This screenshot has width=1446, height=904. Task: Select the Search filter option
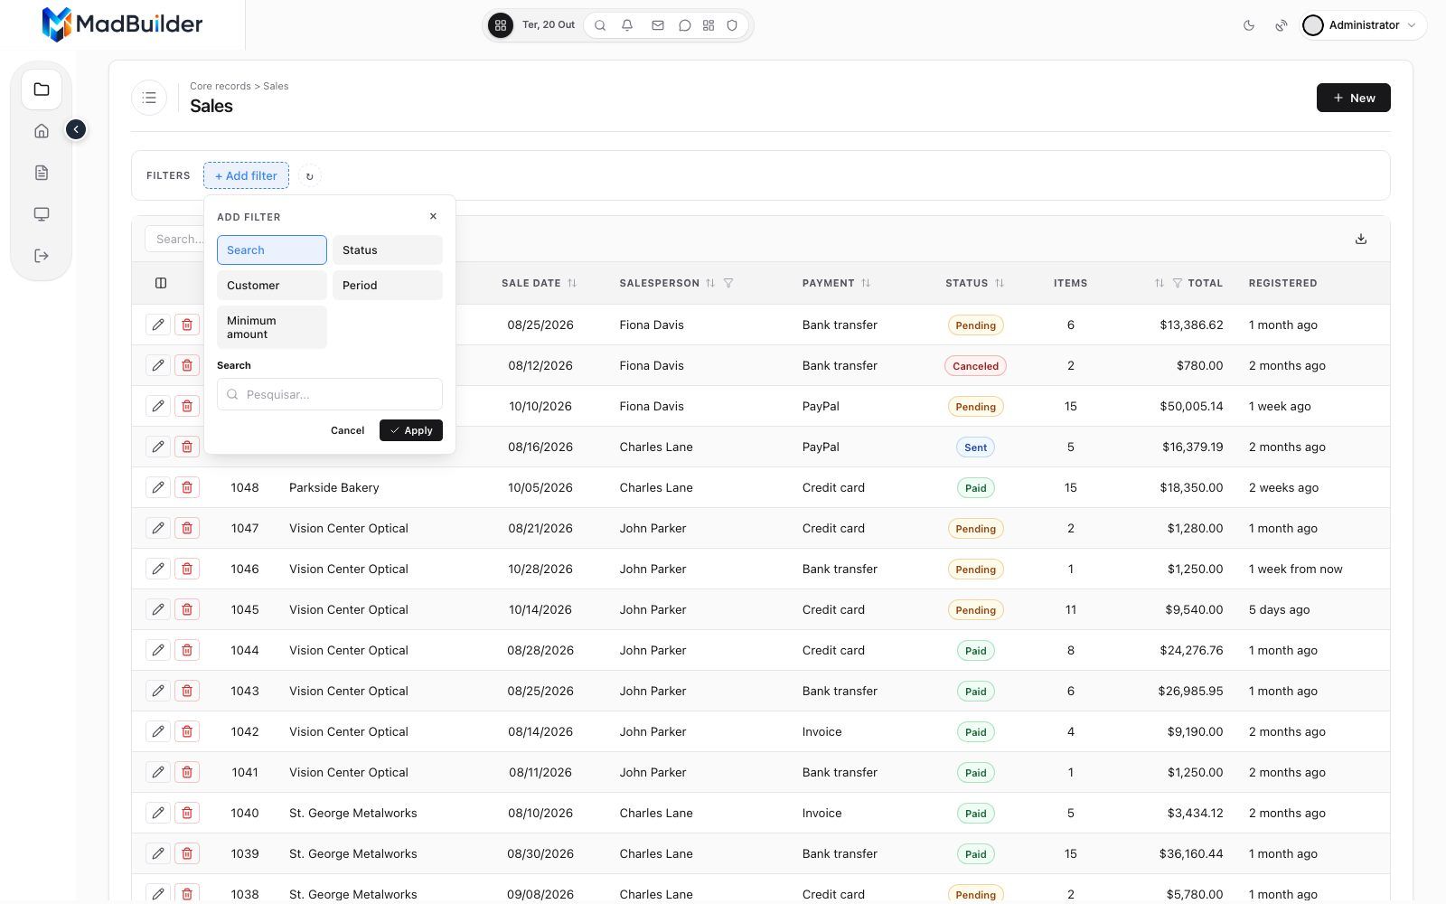272,250
